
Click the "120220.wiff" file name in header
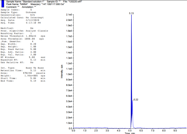79,2
